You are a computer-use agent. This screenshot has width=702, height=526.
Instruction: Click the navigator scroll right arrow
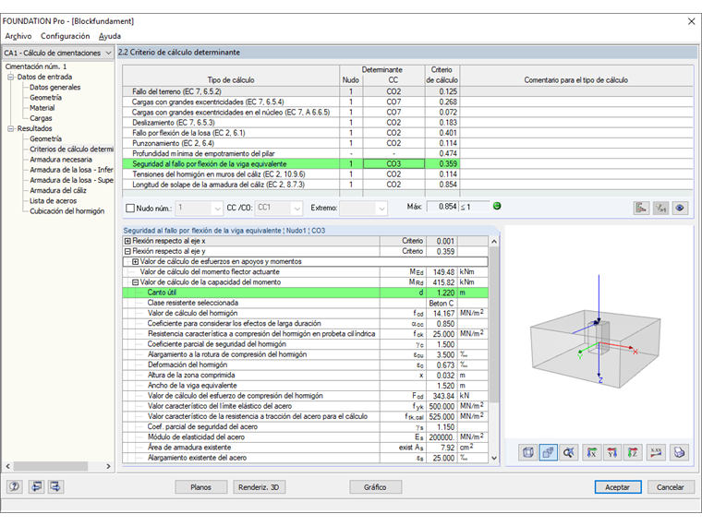click(108, 466)
